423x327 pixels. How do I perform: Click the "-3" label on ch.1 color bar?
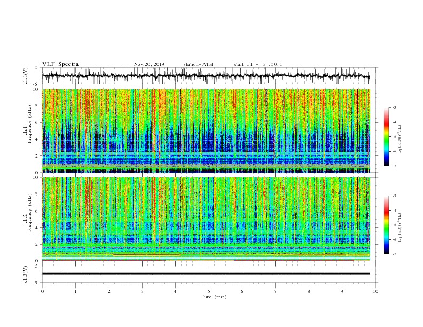(x=394, y=107)
